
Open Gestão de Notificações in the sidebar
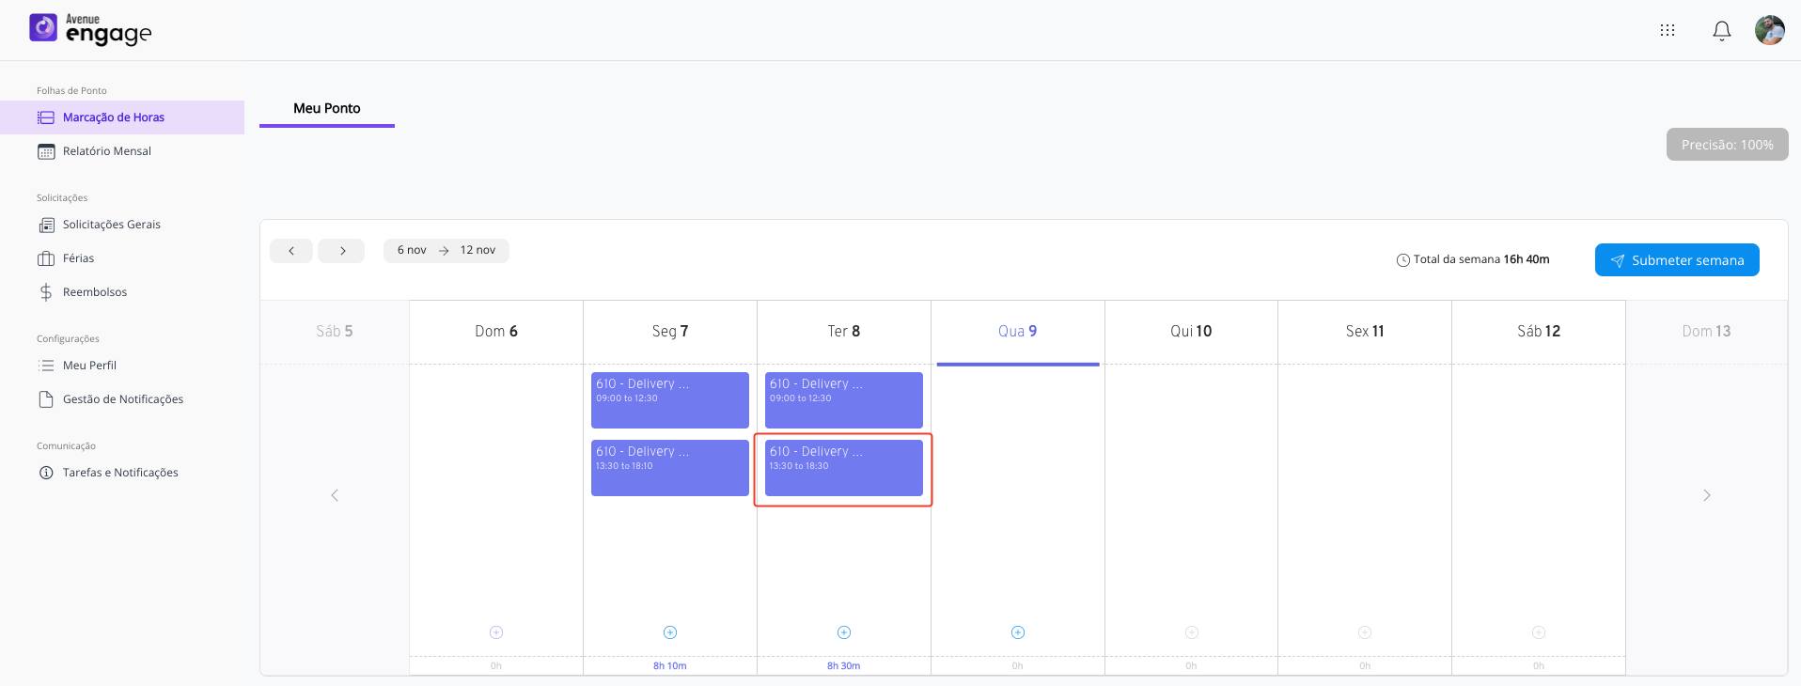122,399
